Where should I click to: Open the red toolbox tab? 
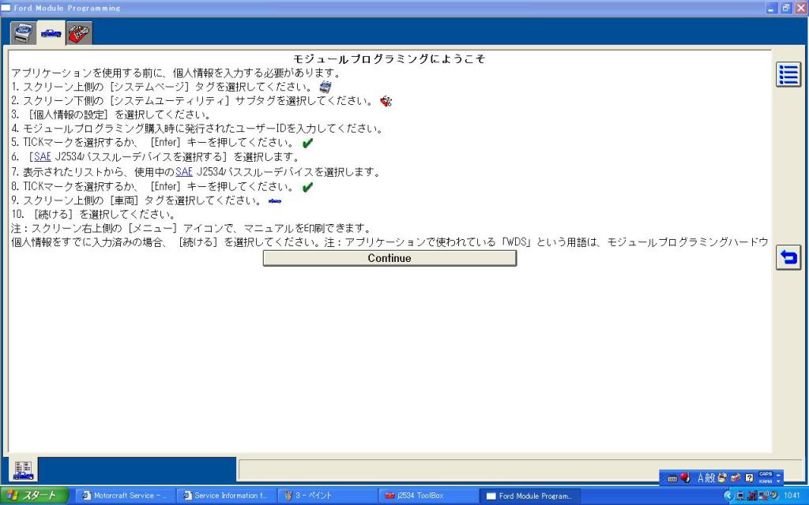[79, 33]
